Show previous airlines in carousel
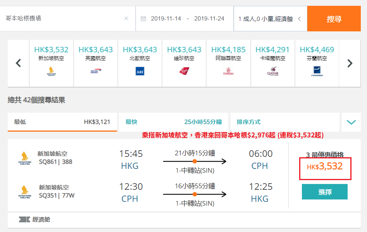 (x=19, y=63)
